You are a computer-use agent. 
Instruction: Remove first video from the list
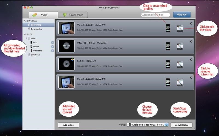[x=191, y=23]
